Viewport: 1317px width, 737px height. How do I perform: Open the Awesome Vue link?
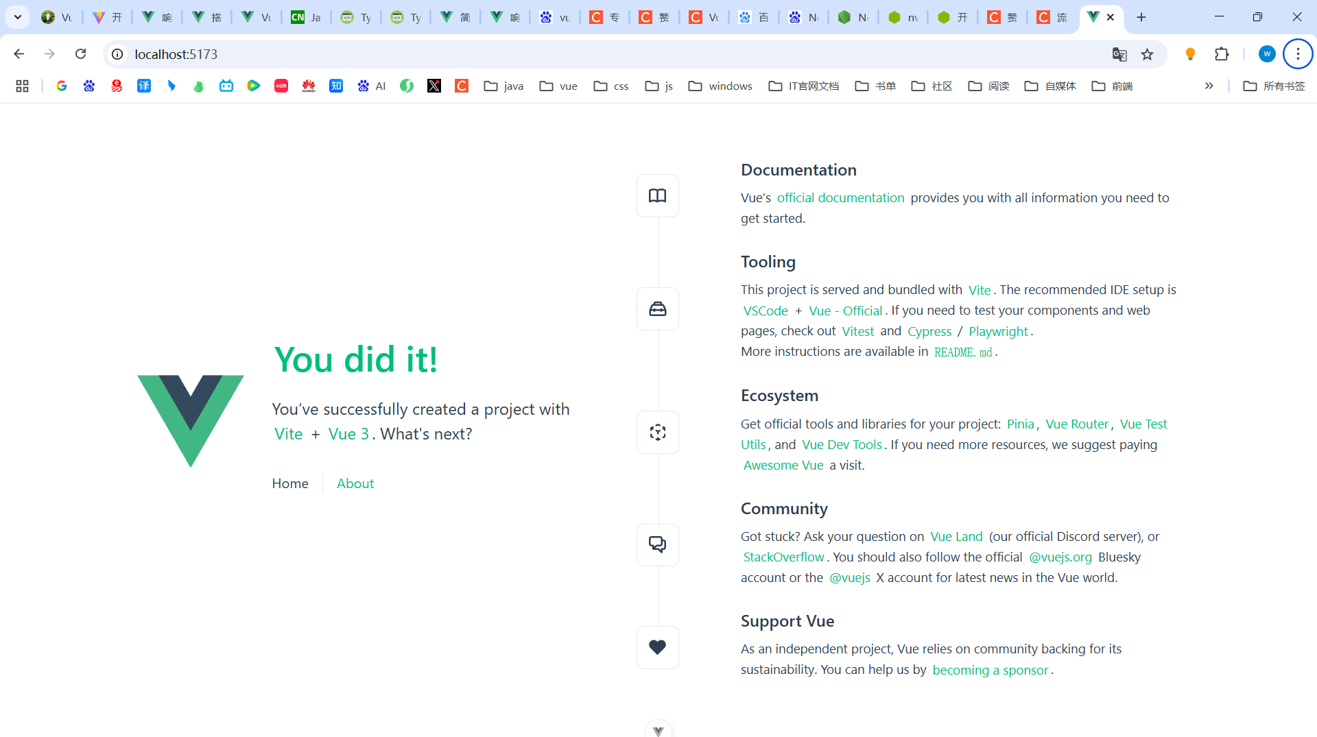[783, 465]
